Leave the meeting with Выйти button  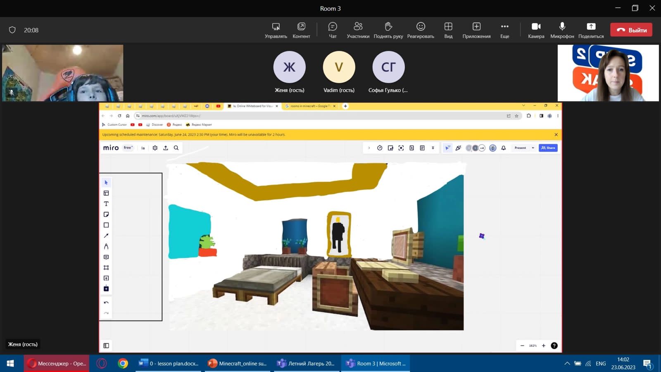631,30
